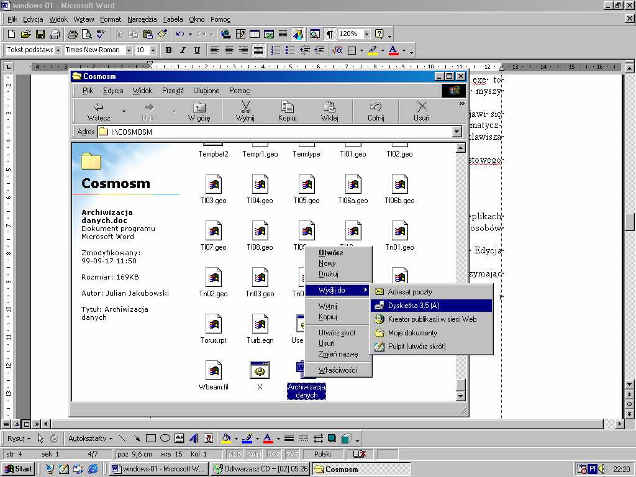636x477 pixels.
Task: Insert a hyperlink with the globe icon
Action: point(226,34)
